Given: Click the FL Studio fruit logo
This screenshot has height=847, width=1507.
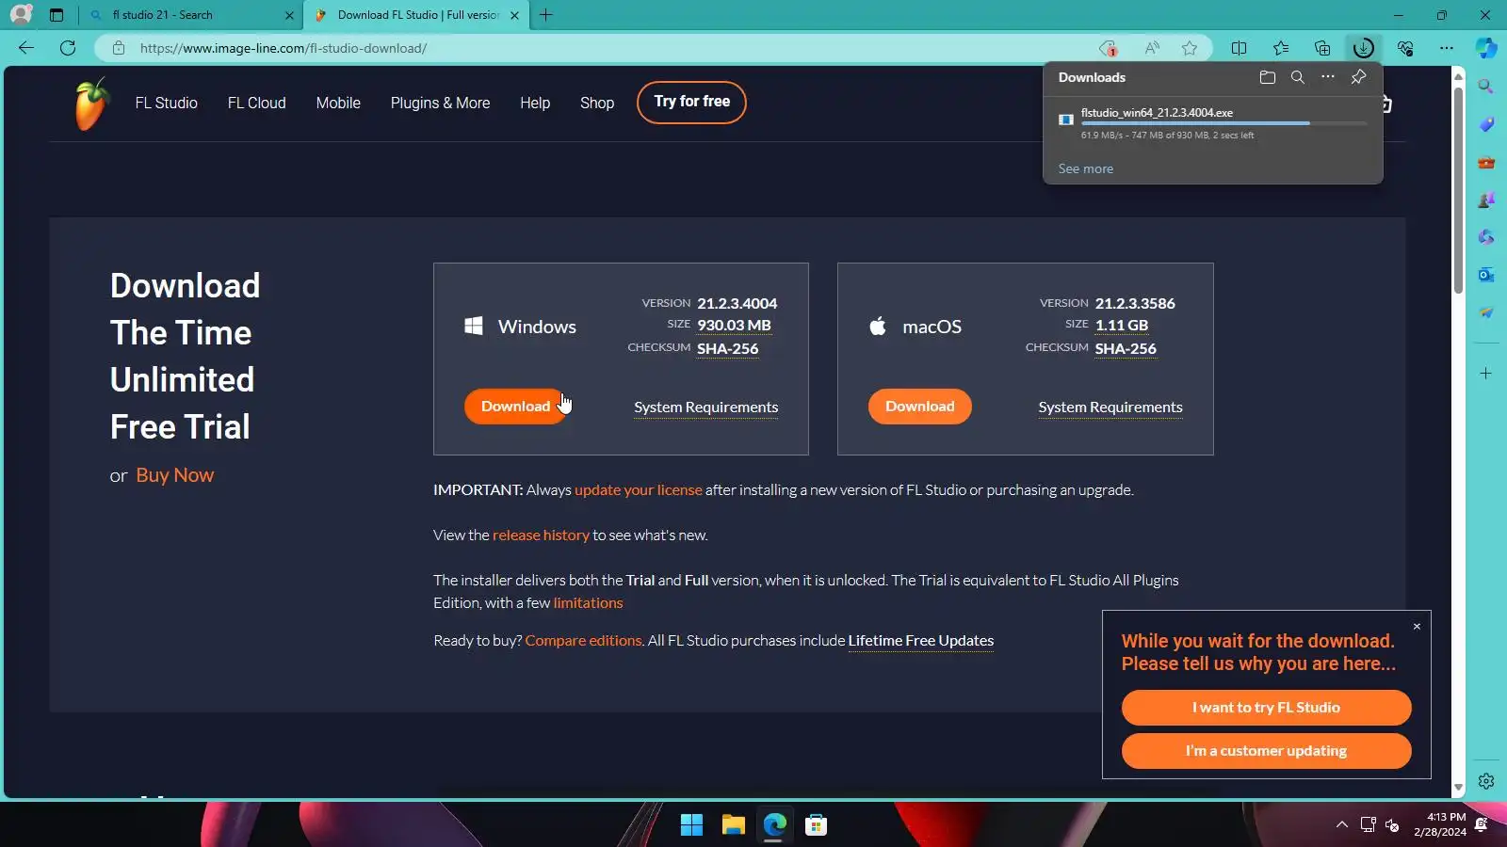Looking at the screenshot, I should 91,104.
